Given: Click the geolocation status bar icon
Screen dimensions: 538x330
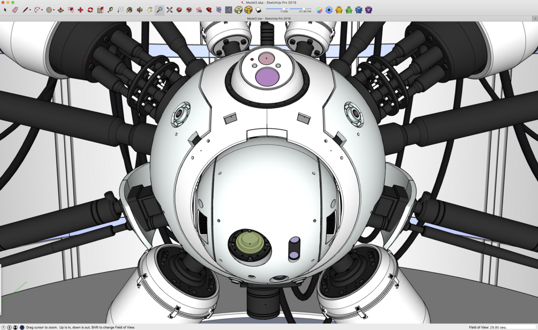Looking at the screenshot, I should [x=3, y=327].
